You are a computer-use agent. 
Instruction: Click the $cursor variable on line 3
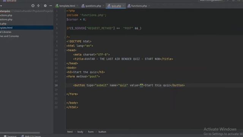[x=73, y=19]
